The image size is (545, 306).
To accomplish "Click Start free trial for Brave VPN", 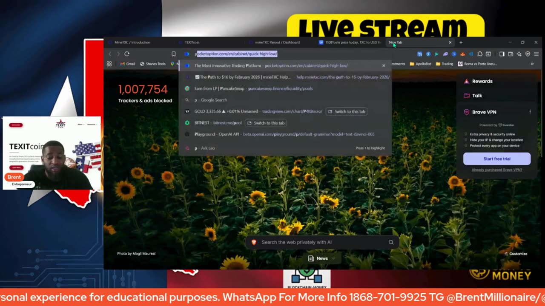I will tap(497, 159).
